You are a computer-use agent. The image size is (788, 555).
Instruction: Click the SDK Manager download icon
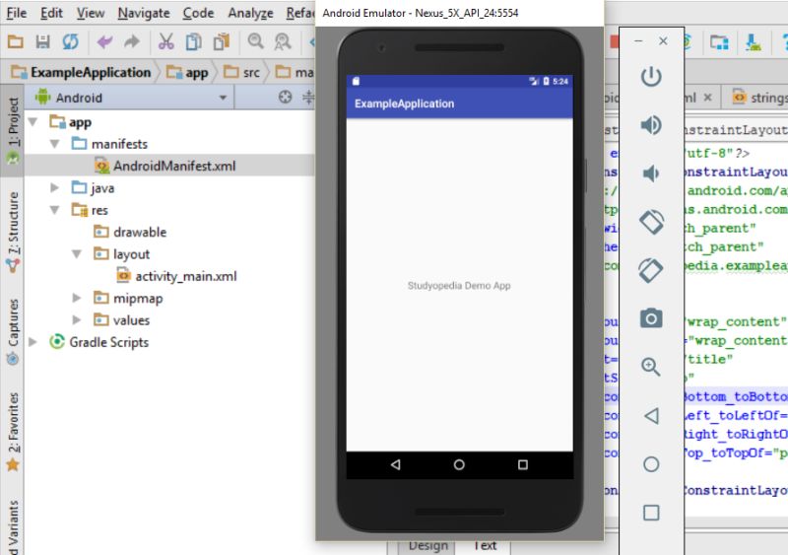753,42
